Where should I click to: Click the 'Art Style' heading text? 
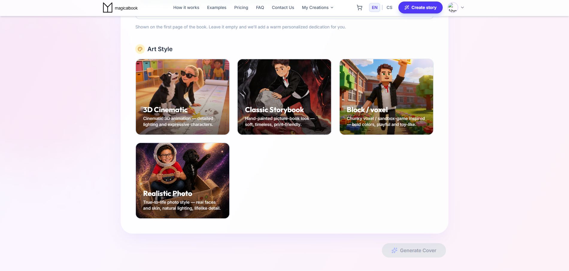tap(160, 49)
